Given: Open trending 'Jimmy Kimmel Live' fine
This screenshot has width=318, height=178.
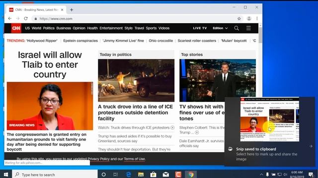Looking at the screenshot, I should [123, 41].
